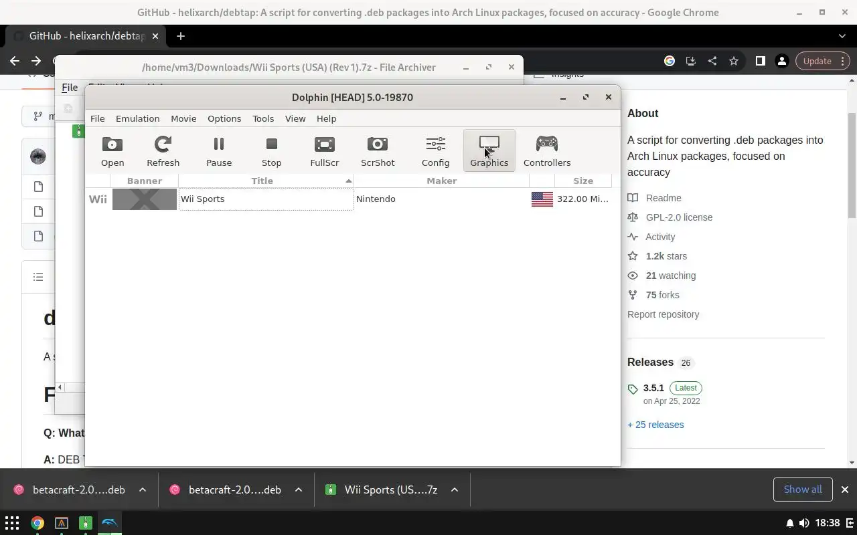
Task: Sort game list by Size column
Action: click(583, 181)
